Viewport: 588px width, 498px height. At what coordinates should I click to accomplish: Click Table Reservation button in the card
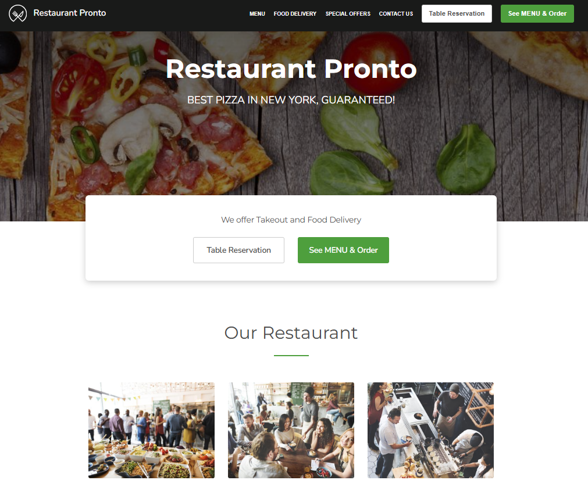(x=239, y=250)
